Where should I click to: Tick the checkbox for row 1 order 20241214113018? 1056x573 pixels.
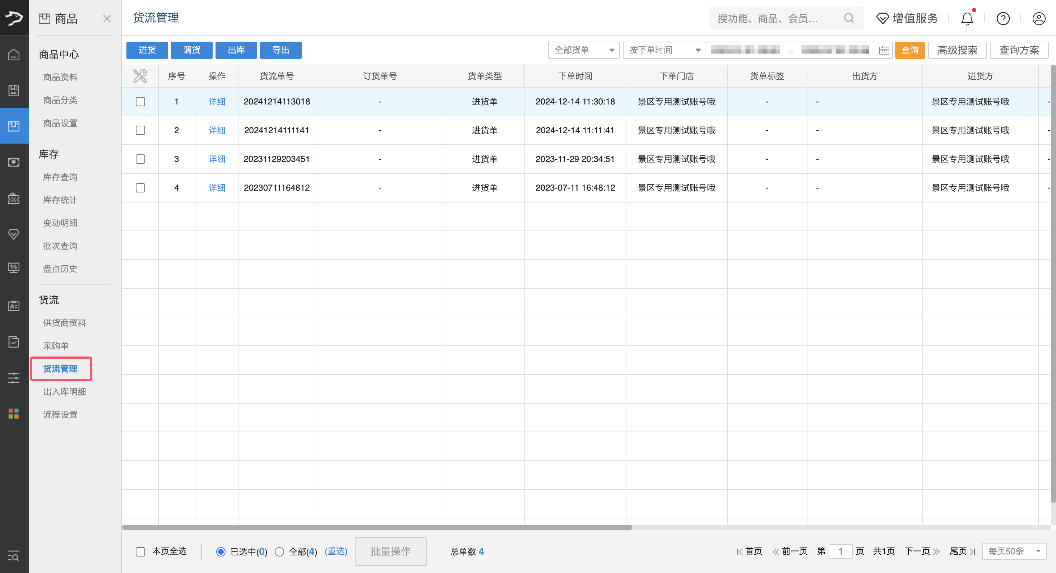click(x=140, y=101)
